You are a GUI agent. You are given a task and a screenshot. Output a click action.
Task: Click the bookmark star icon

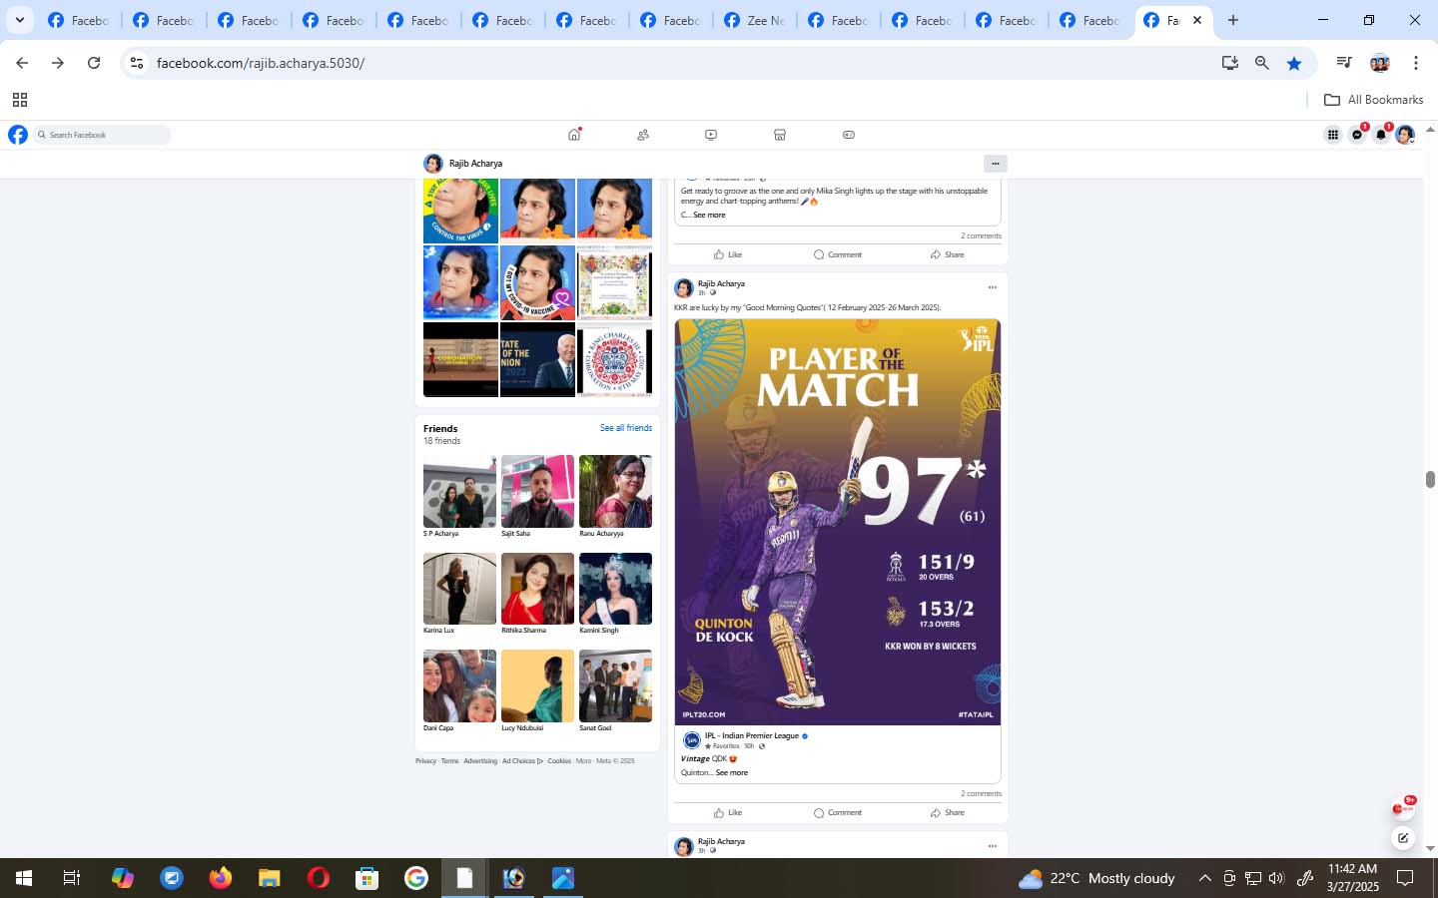(x=1294, y=63)
